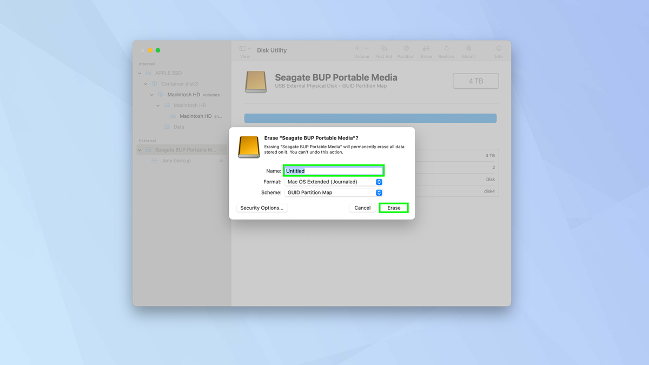The image size is (649, 365).
Task: Eject the Jane backup volume
Action: pos(221,160)
